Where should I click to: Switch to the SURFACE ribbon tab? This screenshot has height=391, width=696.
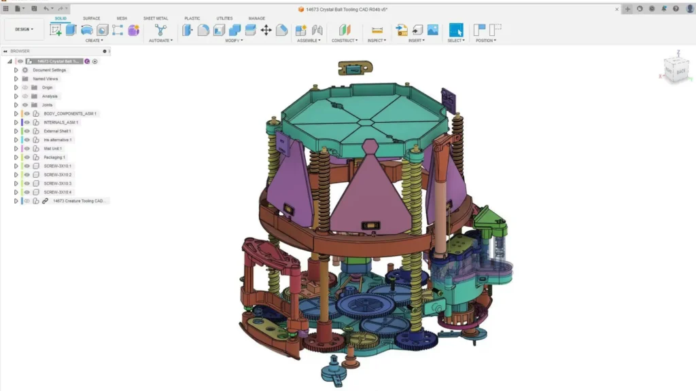91,18
